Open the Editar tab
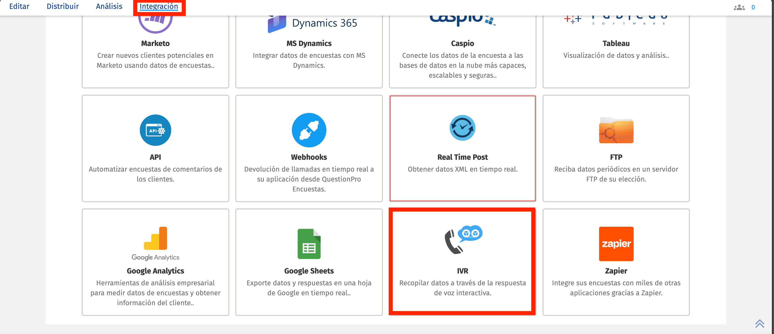This screenshot has width=774, height=334. pos(19,6)
